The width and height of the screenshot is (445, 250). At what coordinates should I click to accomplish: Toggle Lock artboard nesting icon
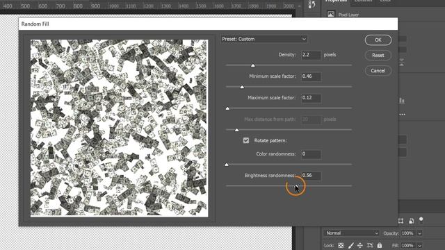coord(370,245)
